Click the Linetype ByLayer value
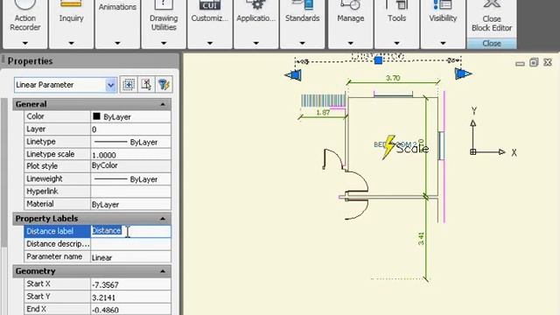This screenshot has height=315, width=560. [130, 142]
